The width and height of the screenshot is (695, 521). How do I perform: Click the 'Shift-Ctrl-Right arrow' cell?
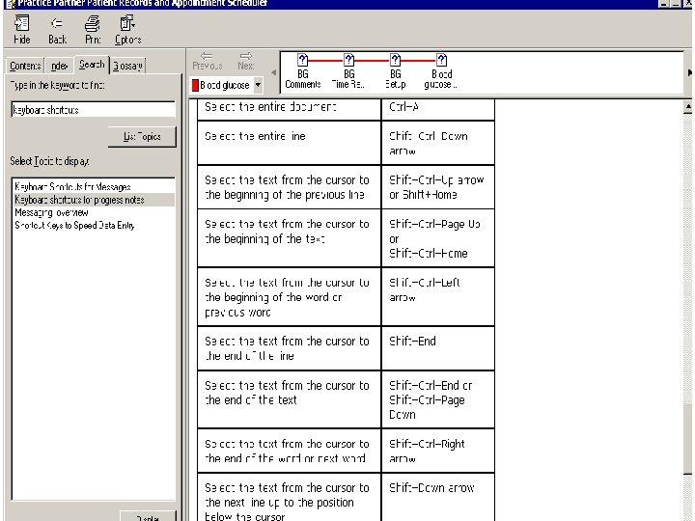[438, 451]
